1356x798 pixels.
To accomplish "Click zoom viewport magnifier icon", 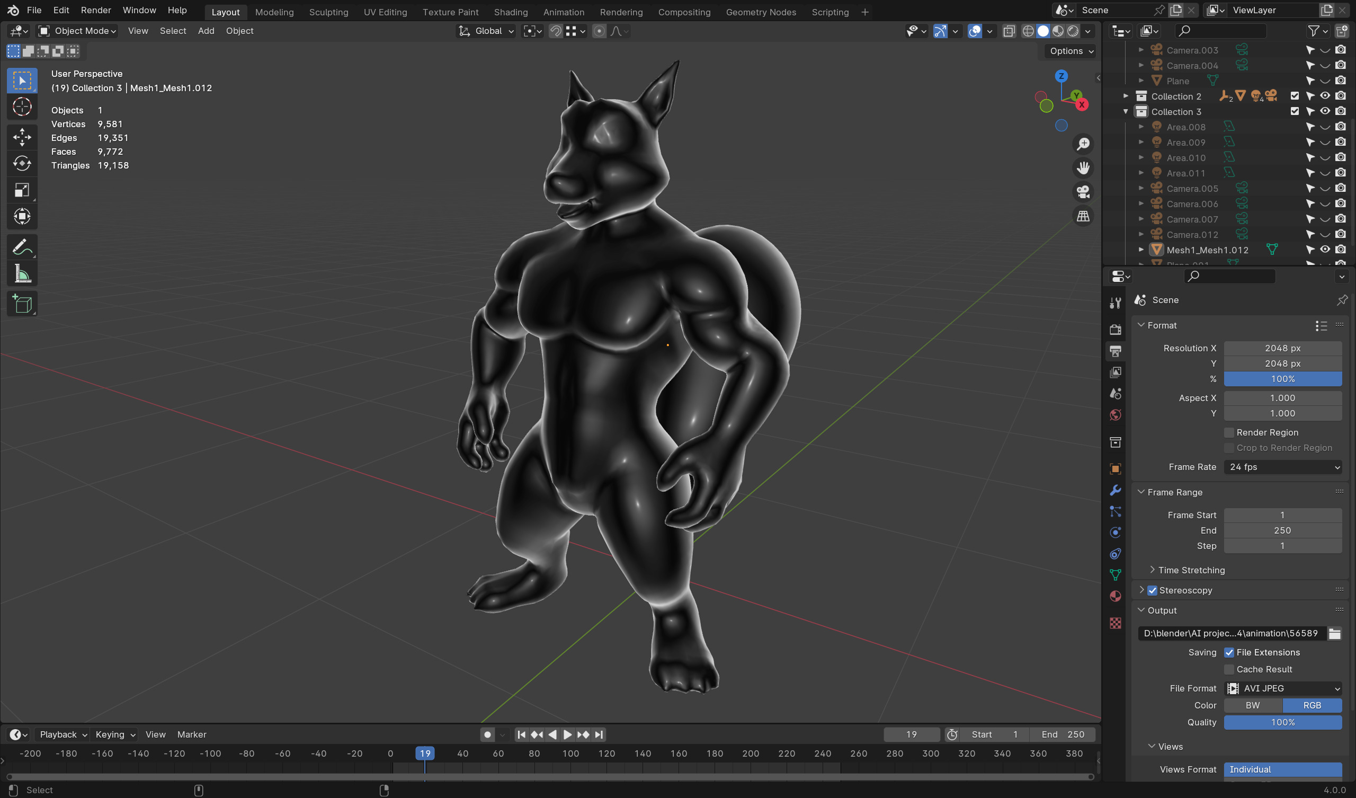I will pyautogui.click(x=1083, y=144).
